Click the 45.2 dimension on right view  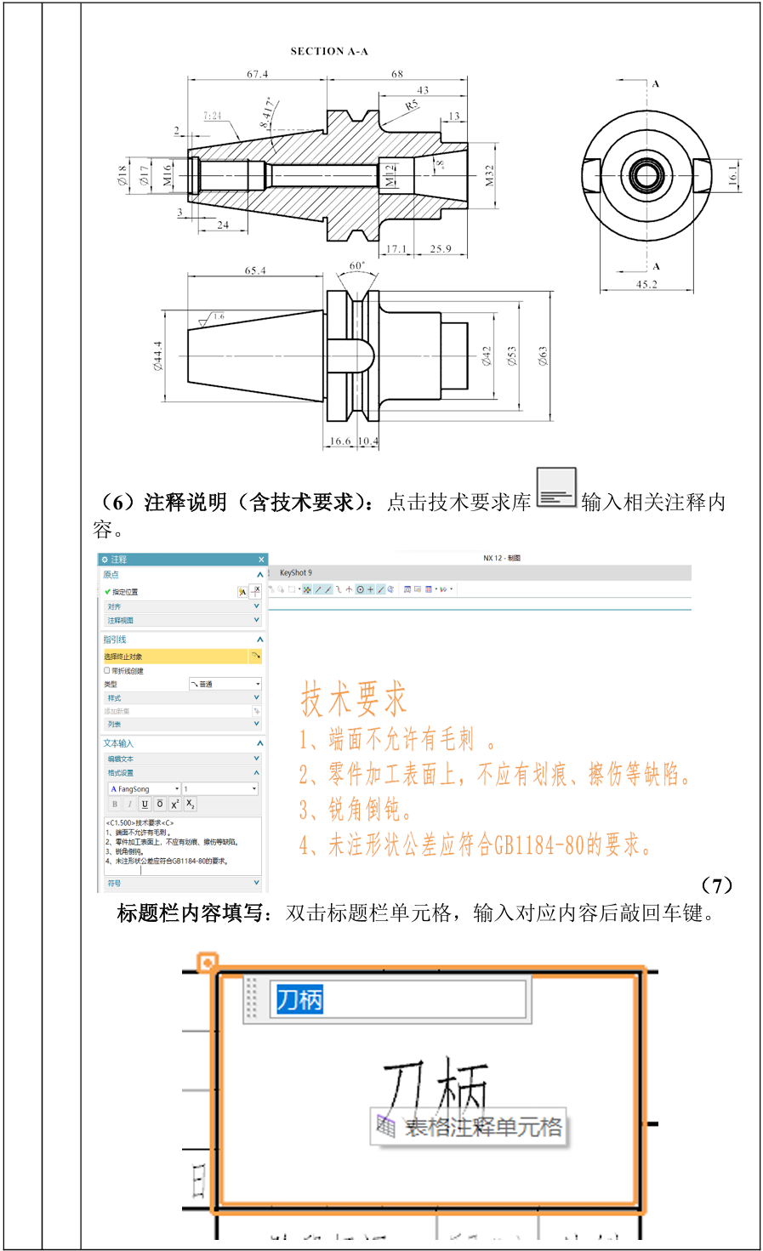point(646,284)
